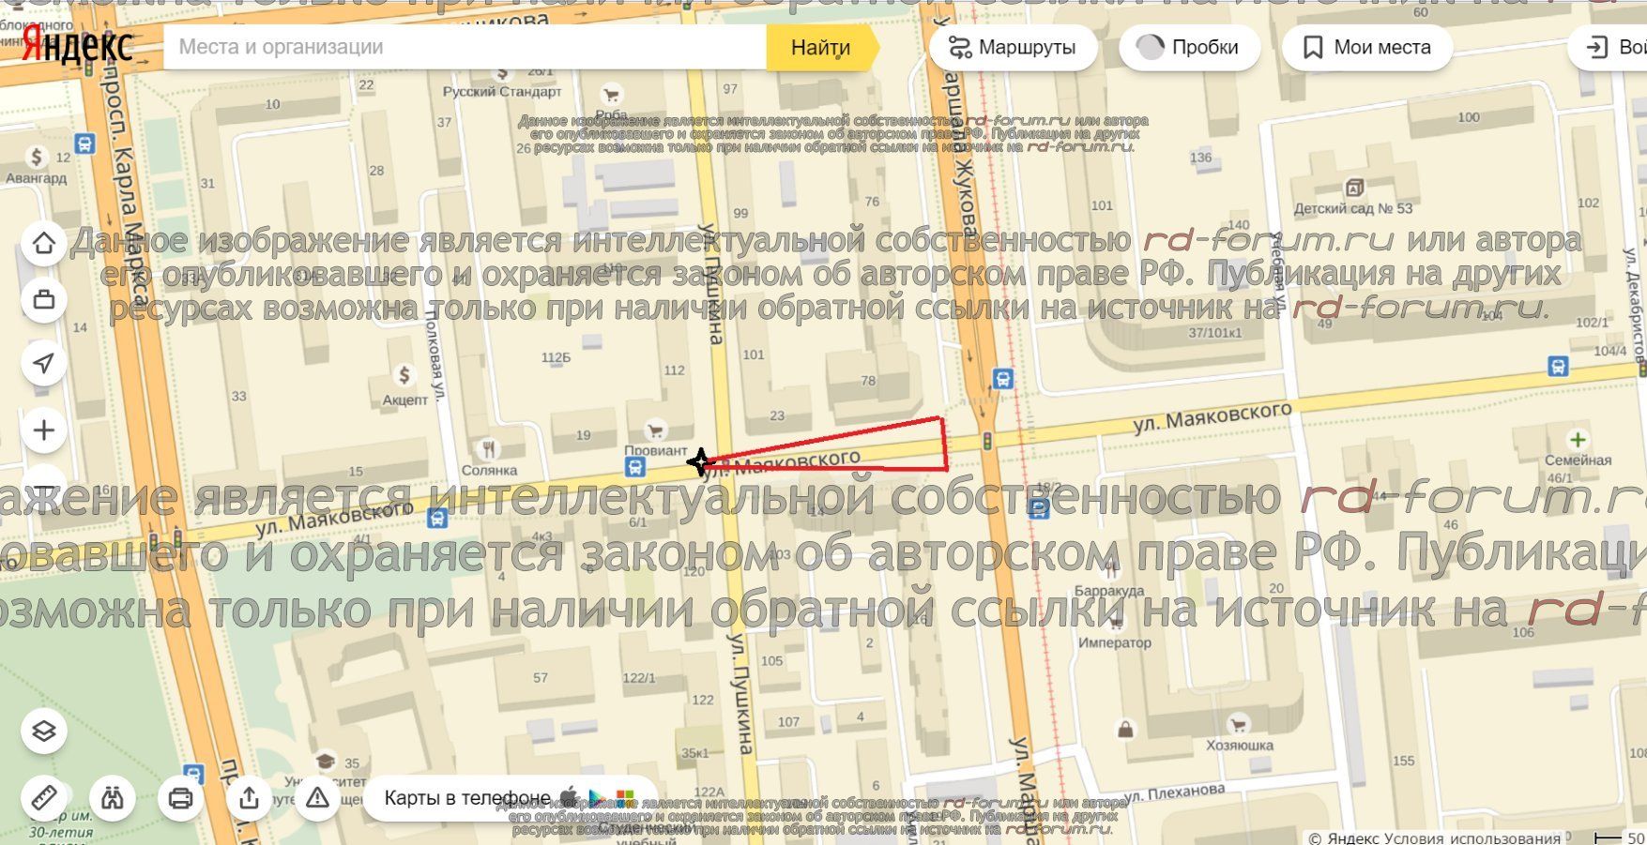This screenshot has height=845, width=1647.
Task: Click the print map icon
Action: click(180, 798)
